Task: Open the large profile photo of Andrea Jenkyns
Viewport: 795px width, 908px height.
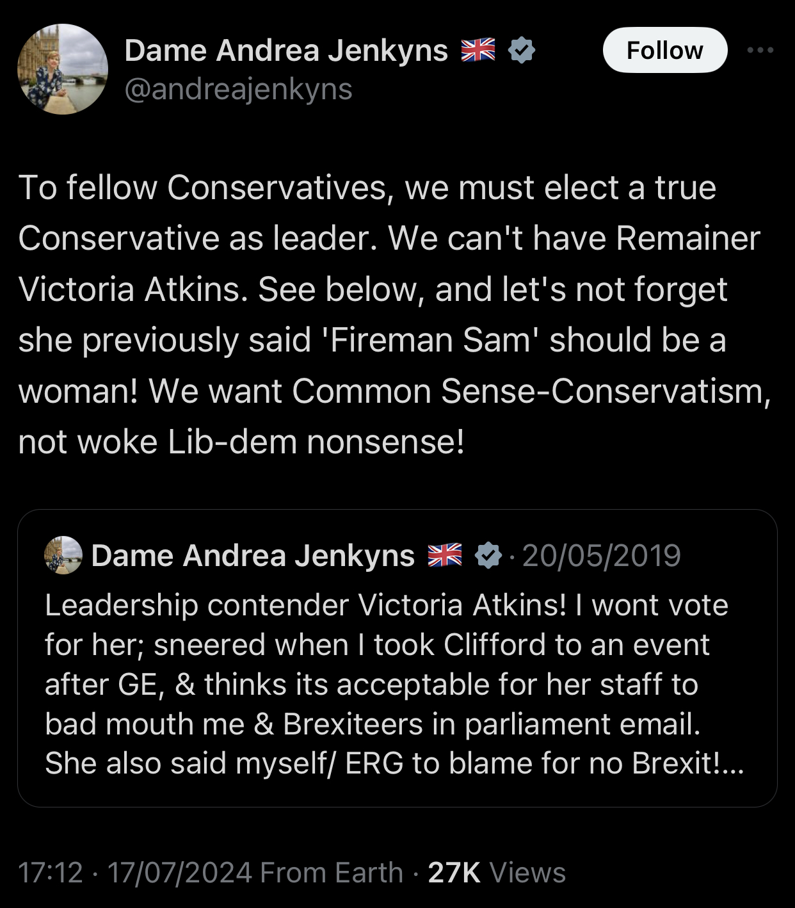Action: click(x=63, y=69)
